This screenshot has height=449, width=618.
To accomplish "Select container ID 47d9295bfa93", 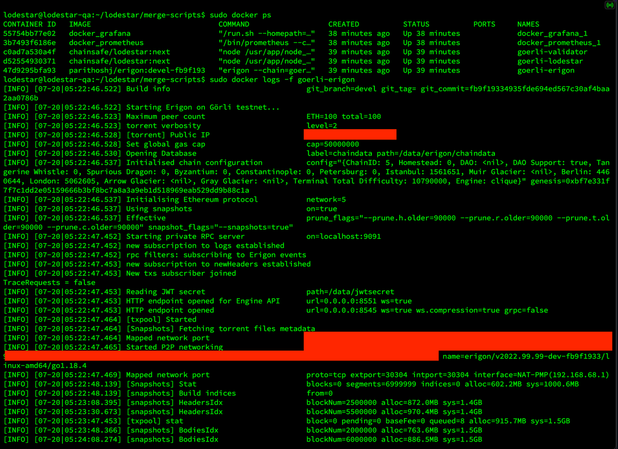I will tap(30, 71).
